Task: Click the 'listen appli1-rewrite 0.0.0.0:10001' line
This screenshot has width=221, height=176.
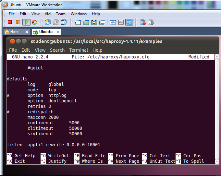Action: 54,145
